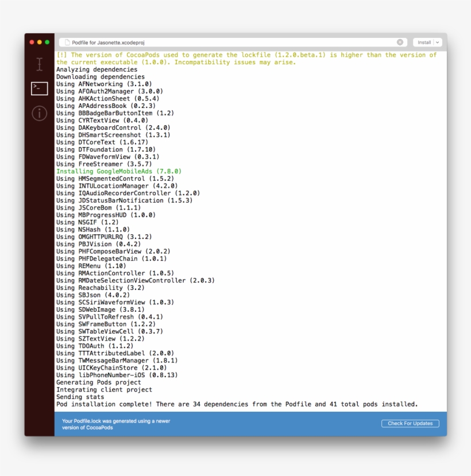471x476 pixels.
Task: Select the terminal icon in the sidebar
Action: point(39,89)
